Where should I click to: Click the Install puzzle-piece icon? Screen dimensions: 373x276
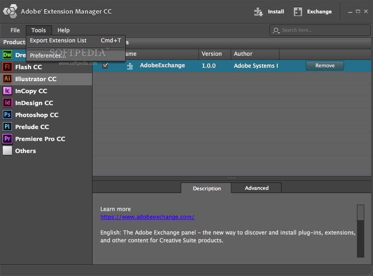click(259, 12)
